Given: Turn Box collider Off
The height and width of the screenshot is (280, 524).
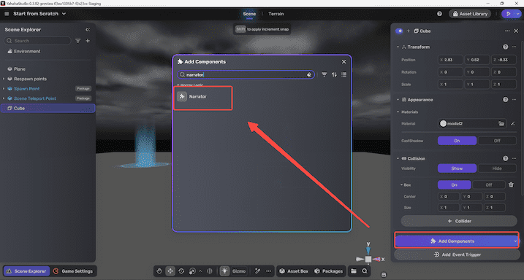Looking at the screenshot, I should [489, 184].
